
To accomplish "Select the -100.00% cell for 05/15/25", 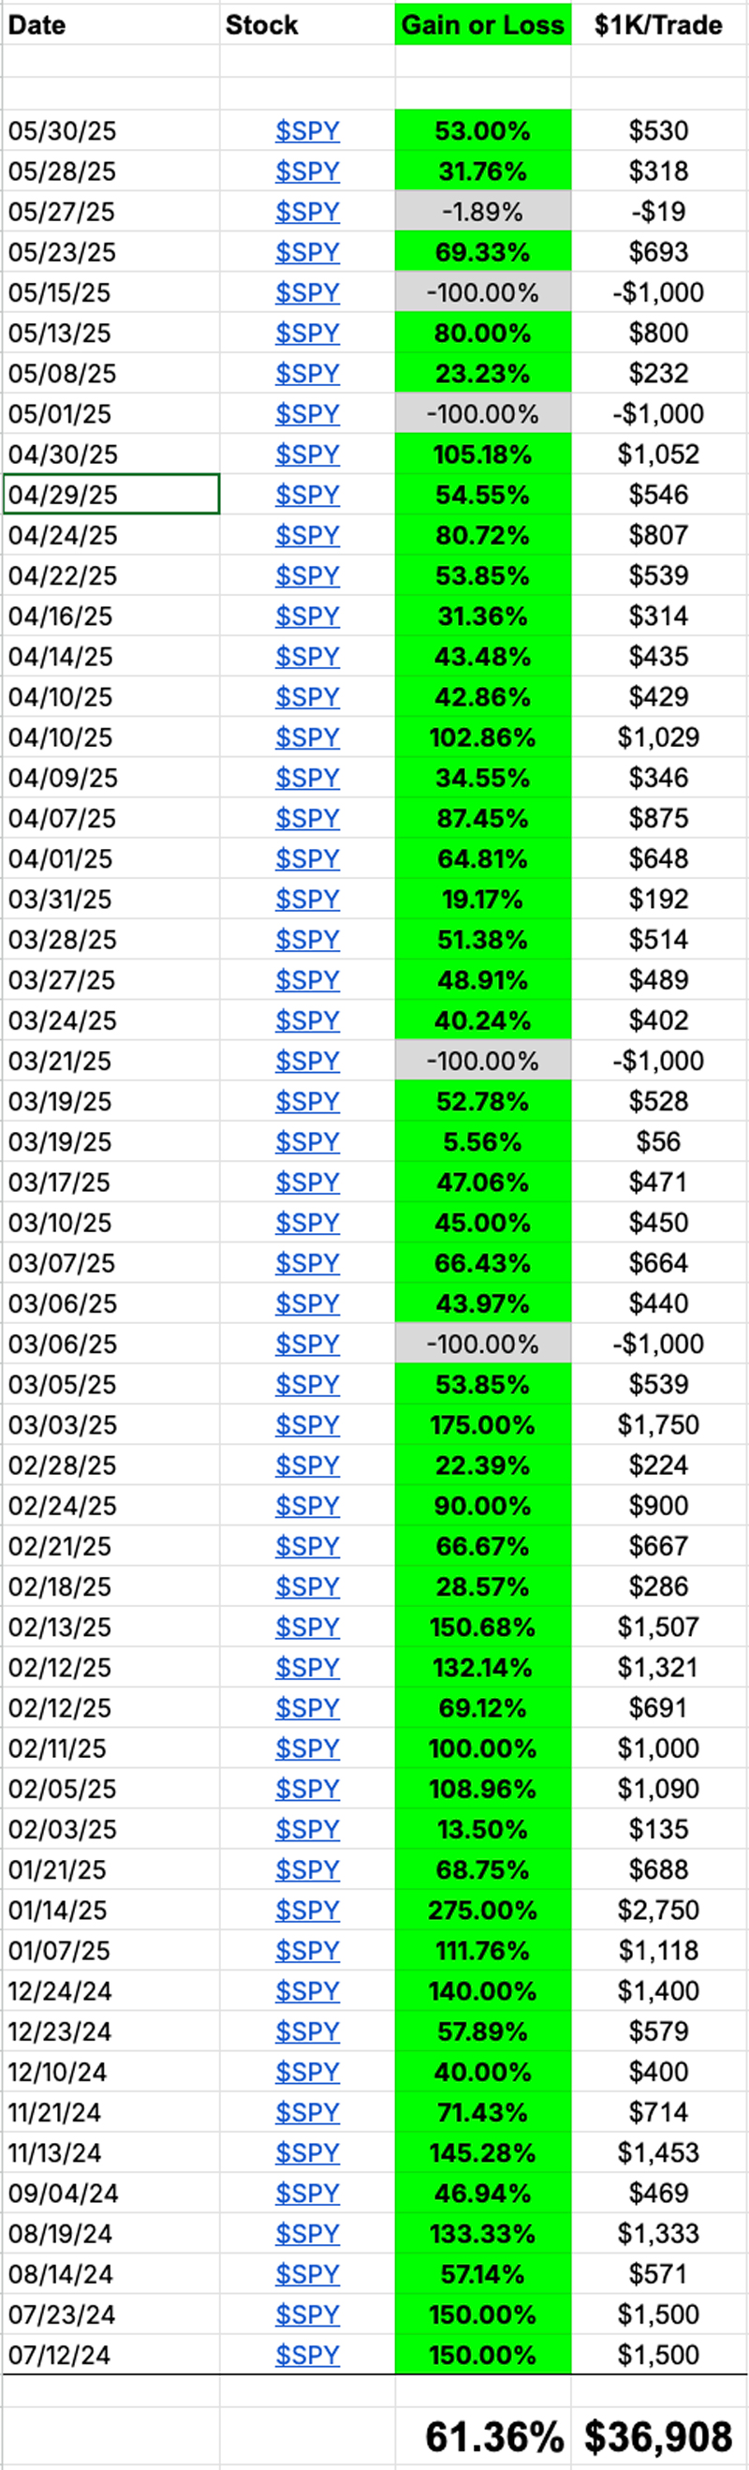I will tap(483, 292).
